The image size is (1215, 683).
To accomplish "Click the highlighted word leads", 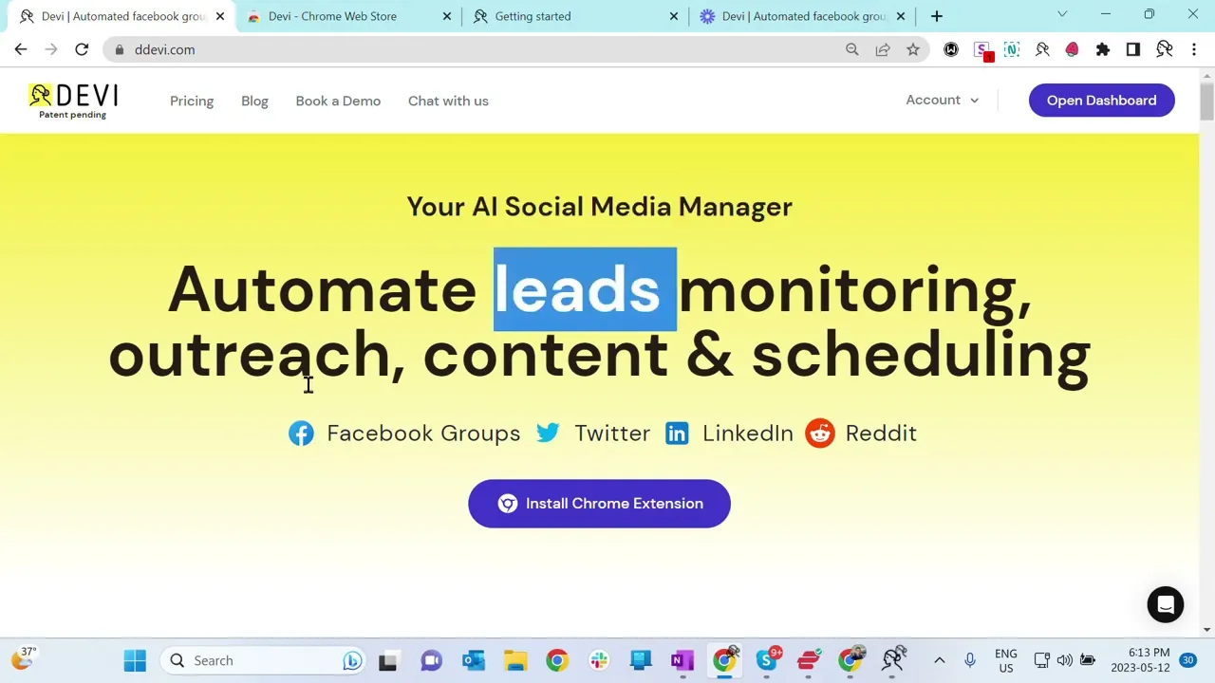I will pos(585,289).
